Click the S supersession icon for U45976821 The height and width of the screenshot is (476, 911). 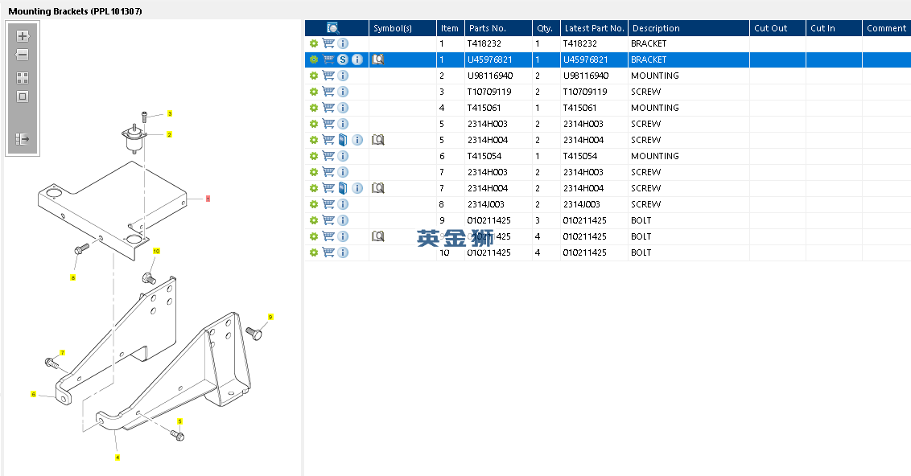click(x=343, y=59)
